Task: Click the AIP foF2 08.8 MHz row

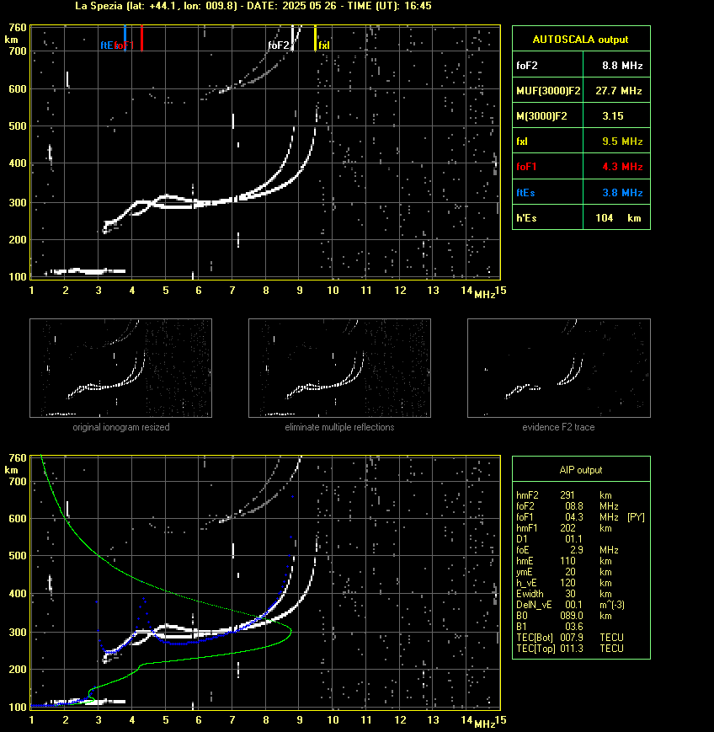Action: tap(567, 506)
